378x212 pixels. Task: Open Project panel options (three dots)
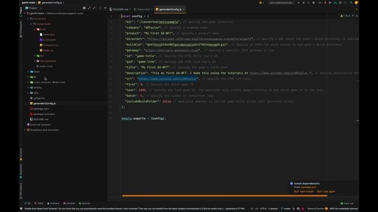[100, 8]
